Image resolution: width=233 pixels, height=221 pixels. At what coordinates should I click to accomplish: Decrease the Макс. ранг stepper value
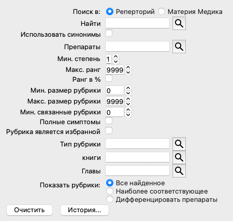tap(128, 72)
